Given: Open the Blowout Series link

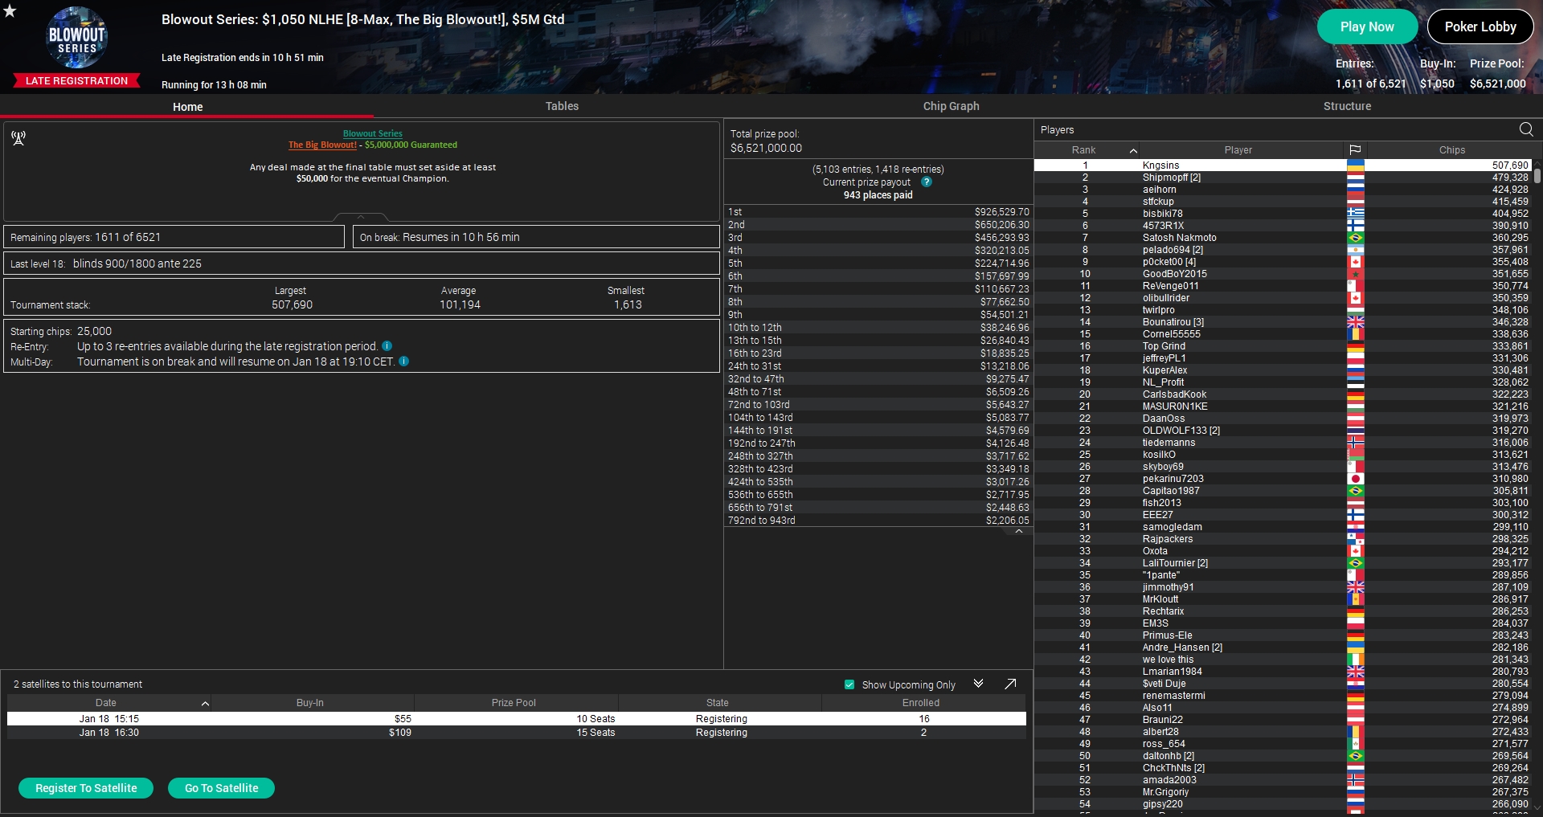Looking at the screenshot, I should pyautogui.click(x=373, y=133).
